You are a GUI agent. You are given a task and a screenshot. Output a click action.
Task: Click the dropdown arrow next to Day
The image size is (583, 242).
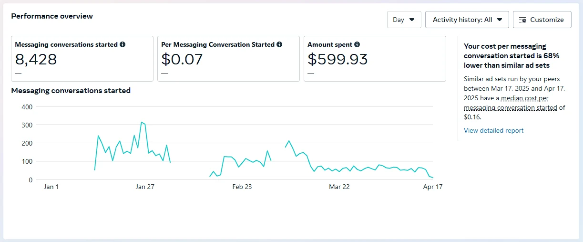point(412,20)
